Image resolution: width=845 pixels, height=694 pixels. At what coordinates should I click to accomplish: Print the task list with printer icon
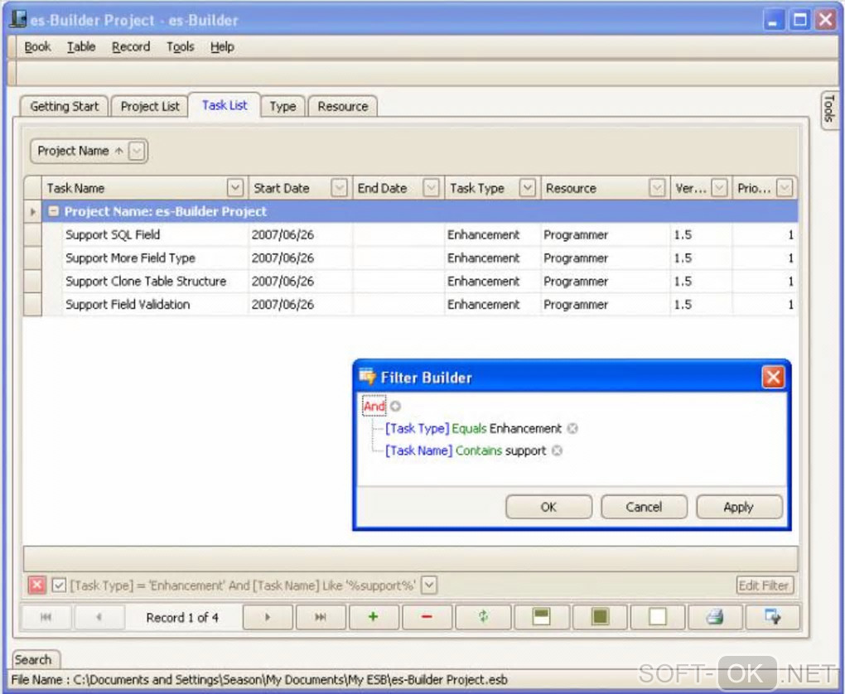pos(715,617)
